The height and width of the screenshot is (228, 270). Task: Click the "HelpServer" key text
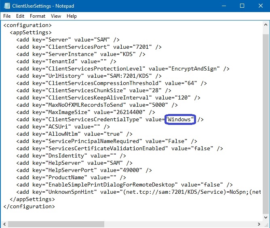pyautogui.click(x=65, y=163)
